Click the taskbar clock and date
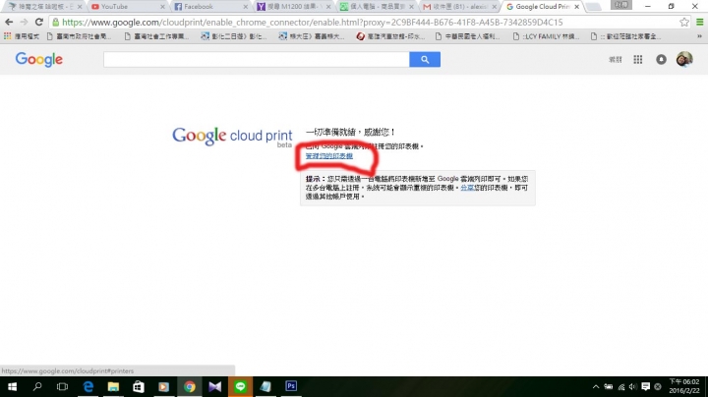The width and height of the screenshot is (708, 397). pos(684,386)
